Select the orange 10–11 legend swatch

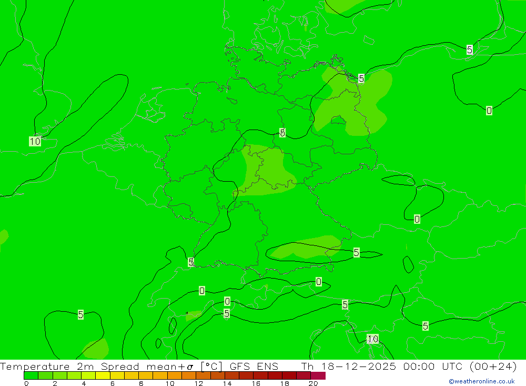tap(175, 375)
